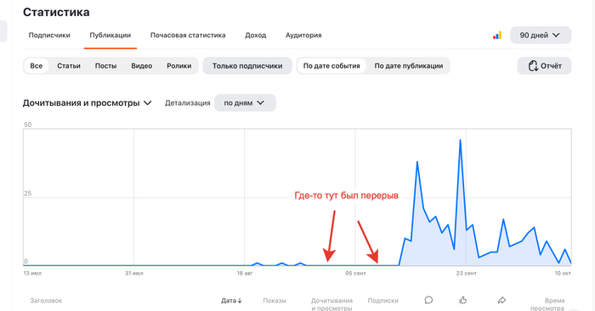The image size is (595, 311).
Task: Click the download icon in Отчёт button
Action: click(x=533, y=66)
